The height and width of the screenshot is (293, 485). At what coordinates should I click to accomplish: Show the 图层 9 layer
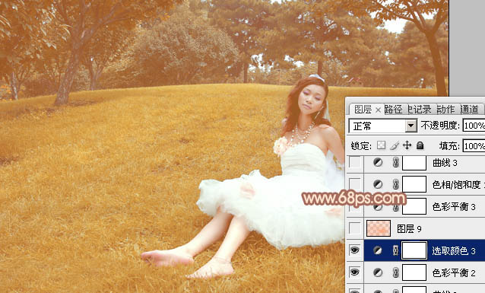[354, 228]
